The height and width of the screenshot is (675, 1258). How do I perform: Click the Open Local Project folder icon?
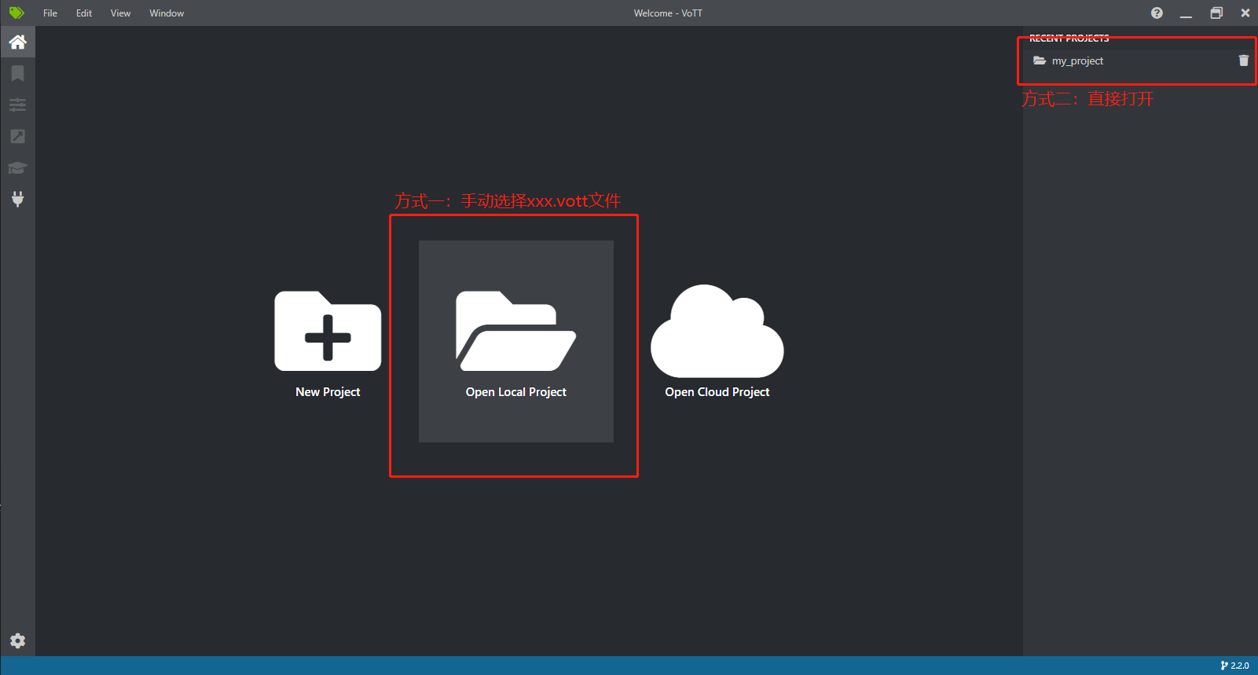coord(515,331)
